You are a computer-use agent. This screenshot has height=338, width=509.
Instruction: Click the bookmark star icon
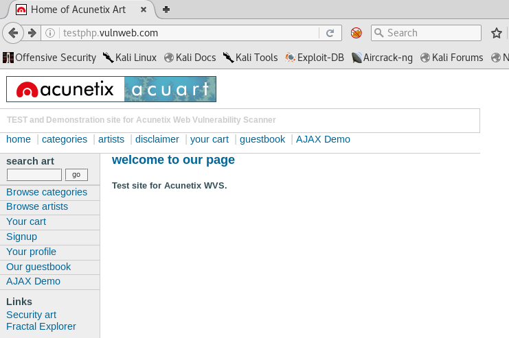tap(497, 33)
